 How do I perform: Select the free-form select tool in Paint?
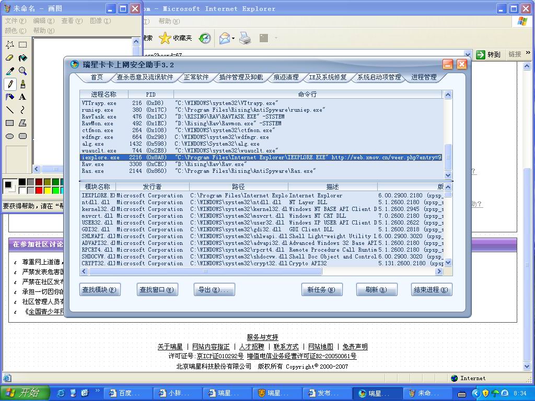(10, 45)
